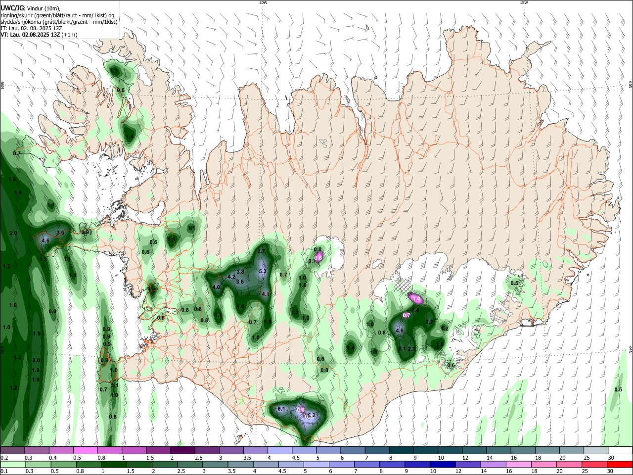Click the '15W' longitude label

(524, 2)
